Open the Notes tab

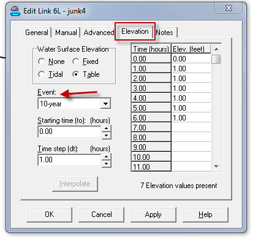point(165,33)
